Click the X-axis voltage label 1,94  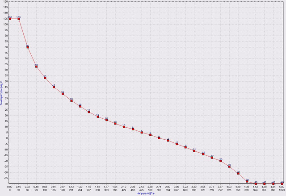pos(115,187)
